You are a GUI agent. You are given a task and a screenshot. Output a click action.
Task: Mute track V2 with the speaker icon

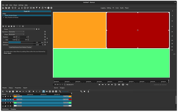(x=8, y=103)
